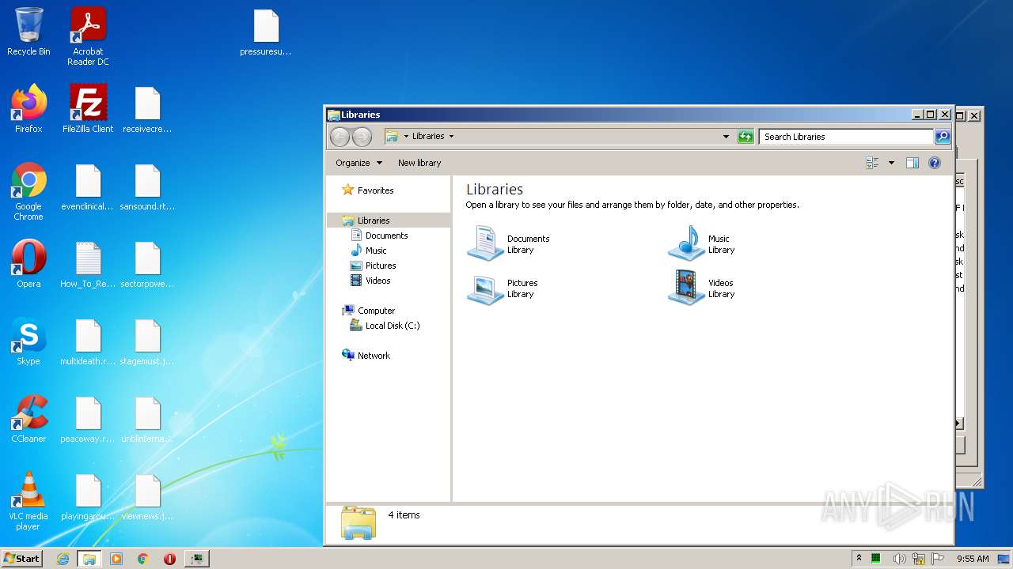Click the Explorer Forward arrow button
Screen dimensions: 1013x569
[362, 137]
